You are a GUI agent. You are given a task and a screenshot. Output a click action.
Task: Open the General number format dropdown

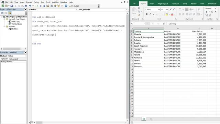[x=215, y=8]
